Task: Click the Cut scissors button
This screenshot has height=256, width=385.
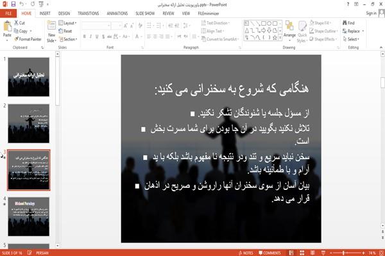Action: click(x=19, y=23)
